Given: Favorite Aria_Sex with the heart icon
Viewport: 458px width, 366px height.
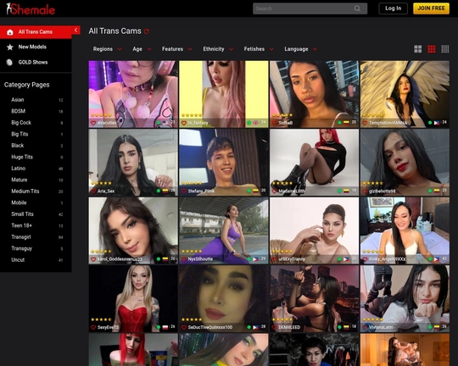Looking at the screenshot, I should 93,191.
